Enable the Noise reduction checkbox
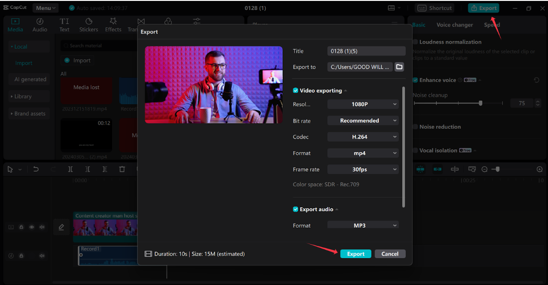Viewport: 548px width, 285px height. click(415, 127)
